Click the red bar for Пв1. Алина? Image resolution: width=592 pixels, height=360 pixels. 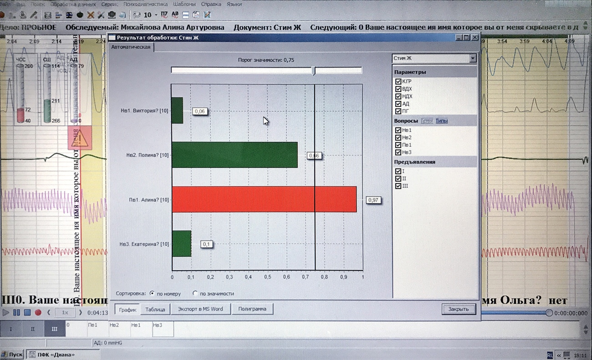pos(264,199)
